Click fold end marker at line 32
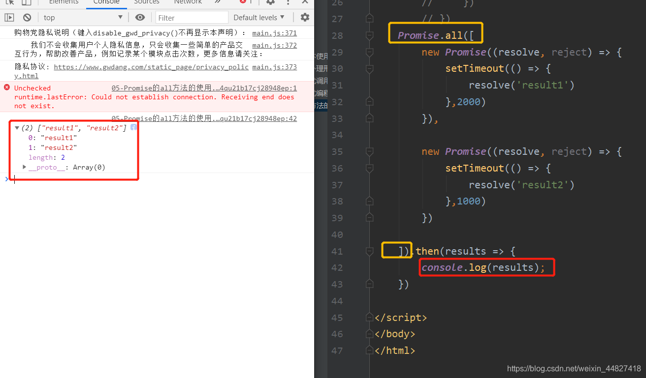 (370, 102)
